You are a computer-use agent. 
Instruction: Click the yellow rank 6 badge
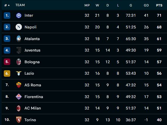click(7, 73)
